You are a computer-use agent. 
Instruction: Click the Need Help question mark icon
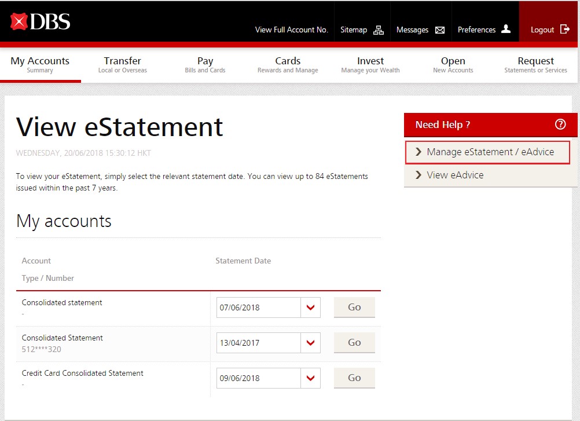[560, 125]
